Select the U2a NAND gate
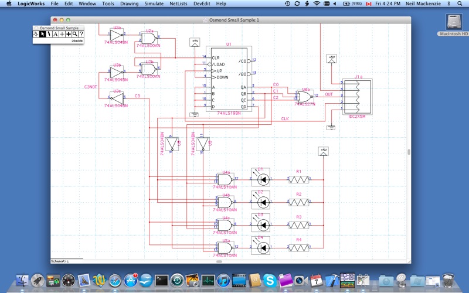The width and height of the screenshot is (469, 293). [149, 39]
